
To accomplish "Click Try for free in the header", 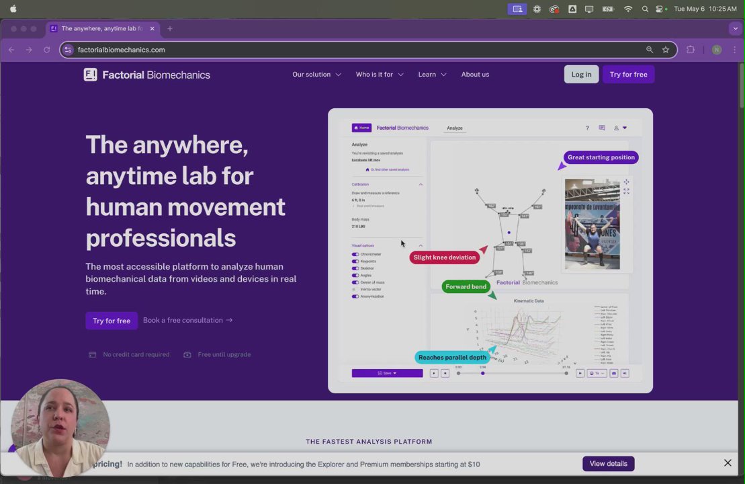I will pyautogui.click(x=628, y=75).
